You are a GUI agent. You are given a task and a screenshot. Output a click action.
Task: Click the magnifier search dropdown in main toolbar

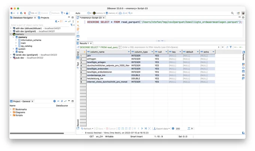[x=130, y=13]
